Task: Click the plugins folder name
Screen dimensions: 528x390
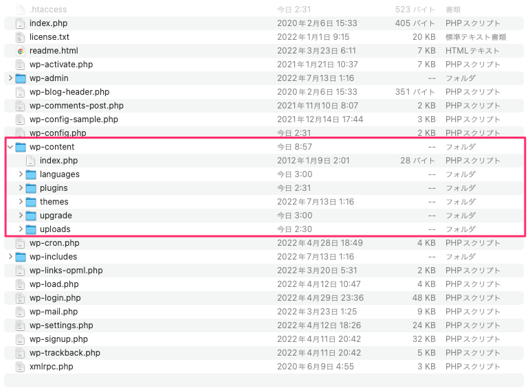Action: (54, 188)
